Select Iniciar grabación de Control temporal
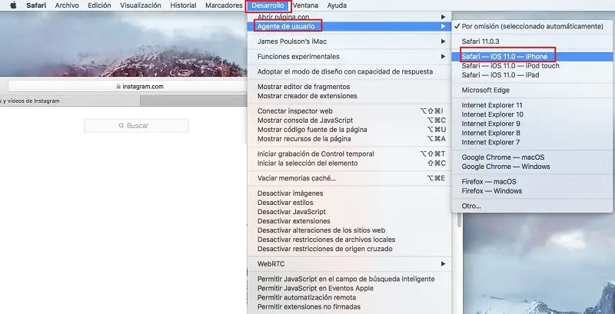 350,154
